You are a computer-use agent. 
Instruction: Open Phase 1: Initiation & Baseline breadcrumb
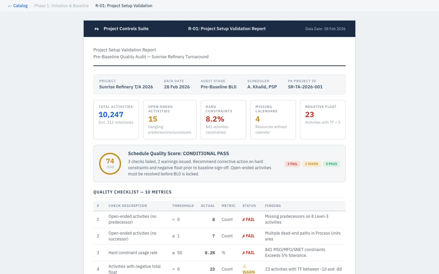61,6
